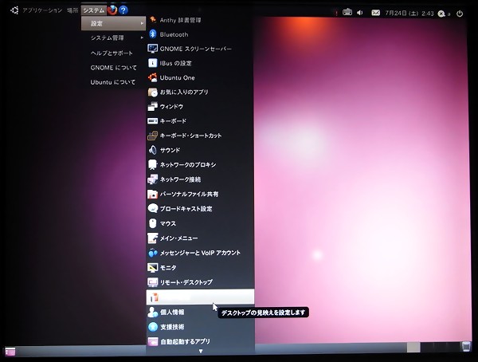
Task: Click the date and time 7月24日 clock
Action: pyautogui.click(x=409, y=13)
